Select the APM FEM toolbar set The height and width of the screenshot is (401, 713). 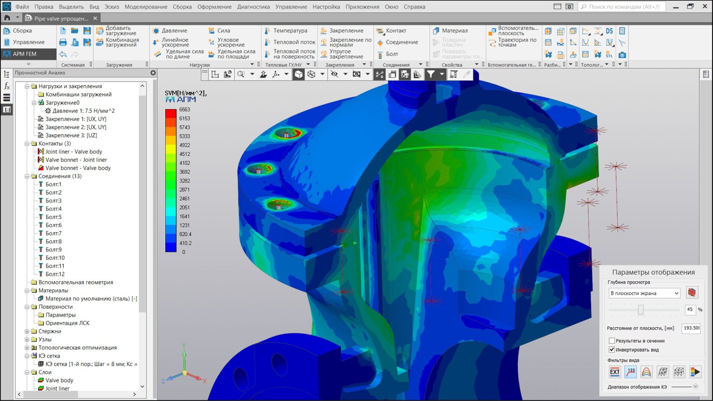(28, 54)
